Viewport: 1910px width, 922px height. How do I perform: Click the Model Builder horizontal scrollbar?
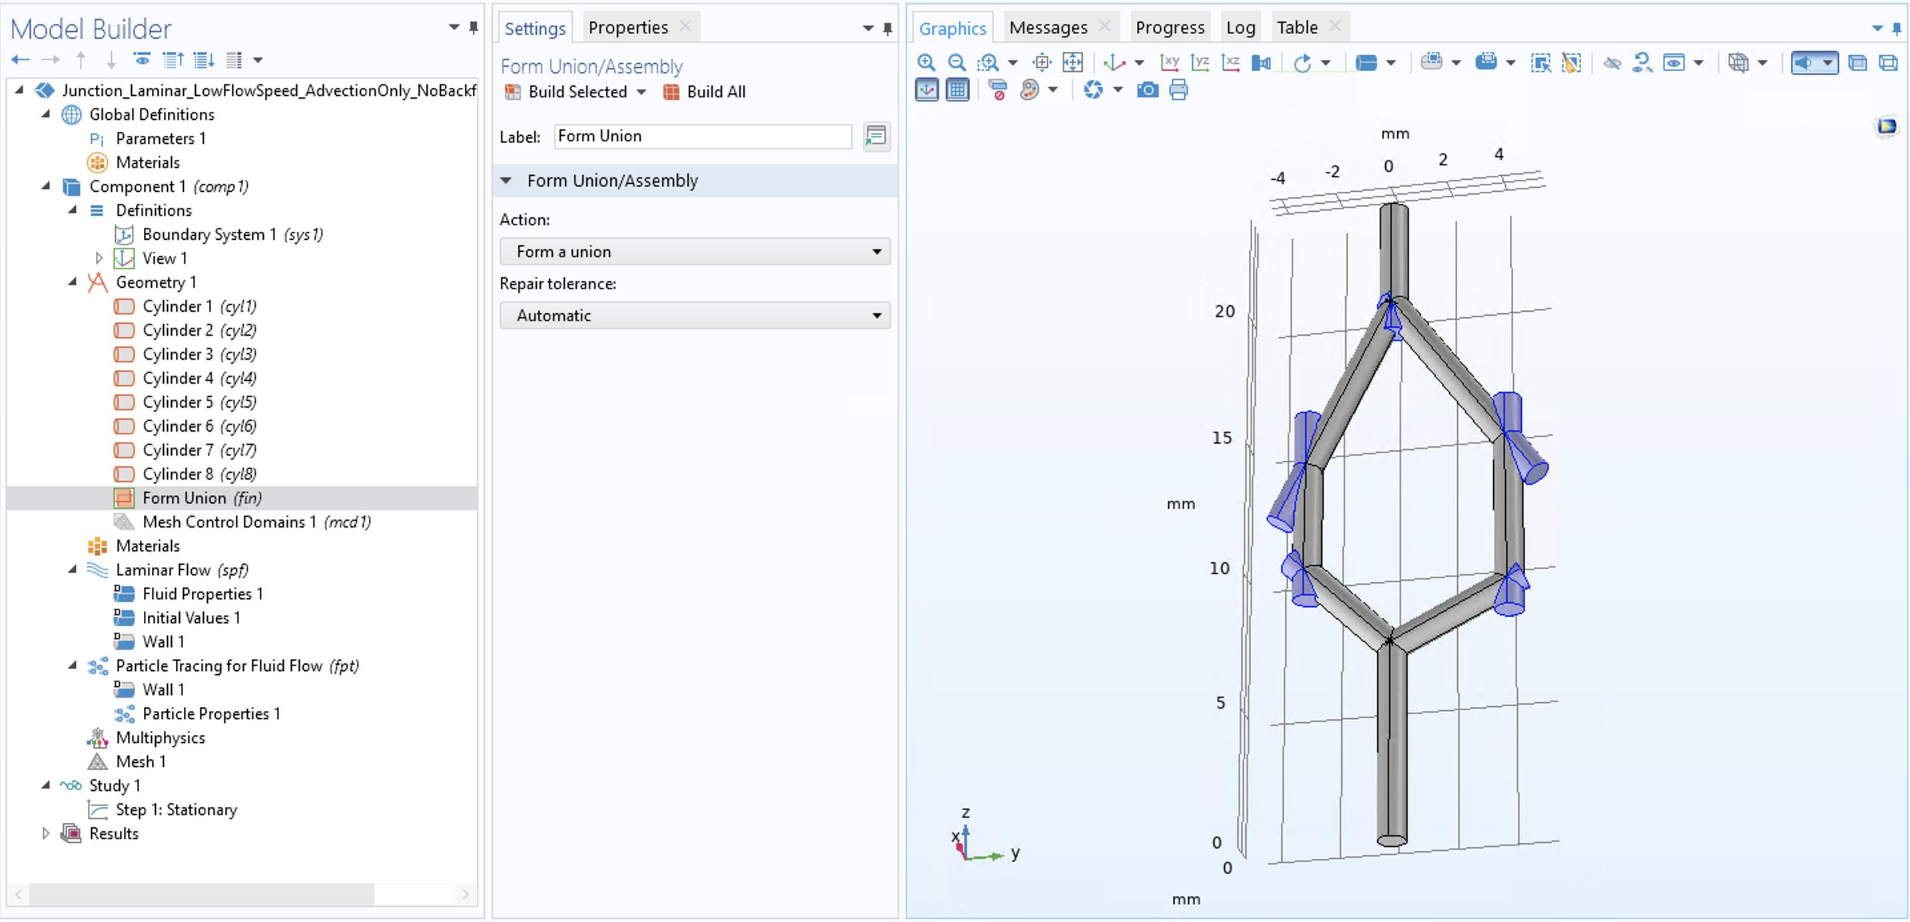coord(202,894)
